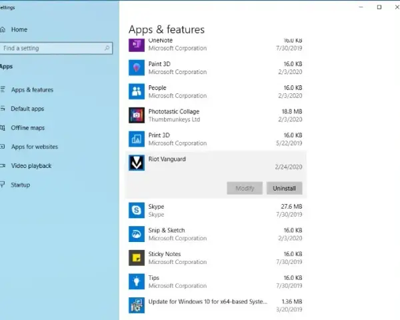Uninstall Riot Vanguard

[x=285, y=188]
